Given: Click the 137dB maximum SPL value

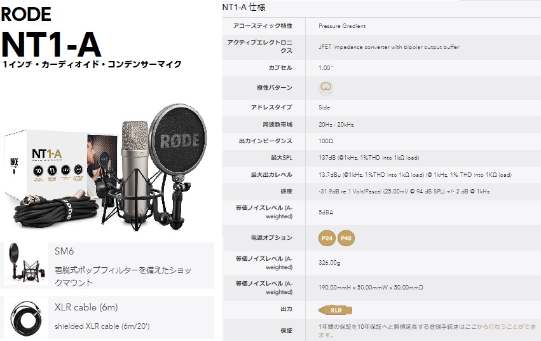Looking at the screenshot, I should coord(369,158).
